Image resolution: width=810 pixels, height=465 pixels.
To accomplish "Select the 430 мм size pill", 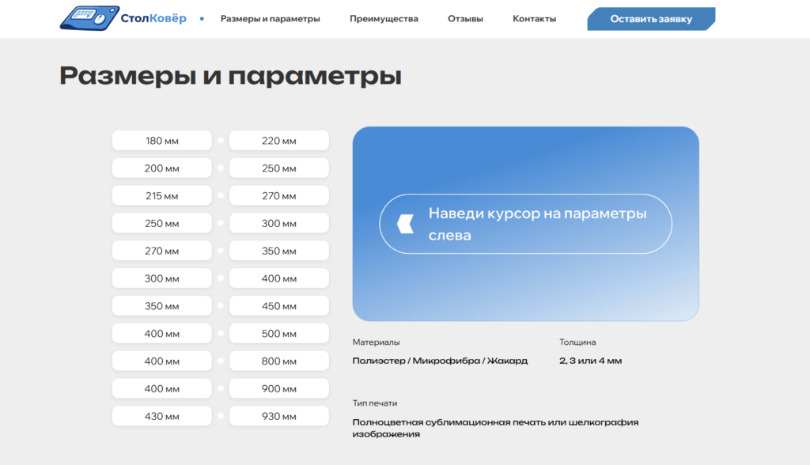I will pos(161,416).
